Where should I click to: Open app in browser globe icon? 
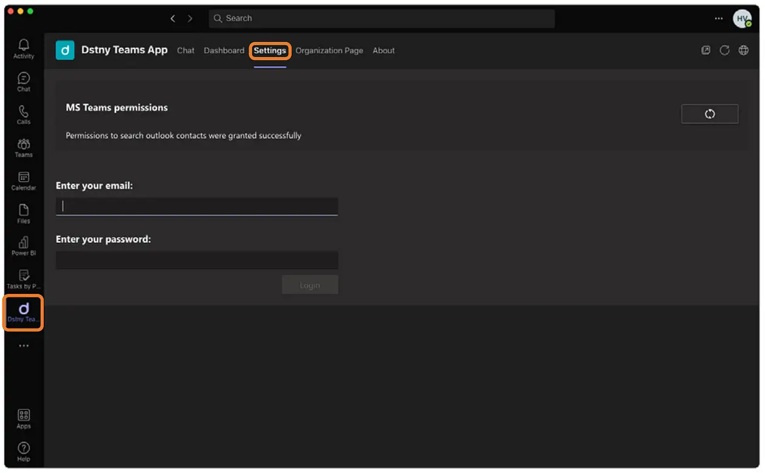pos(743,50)
